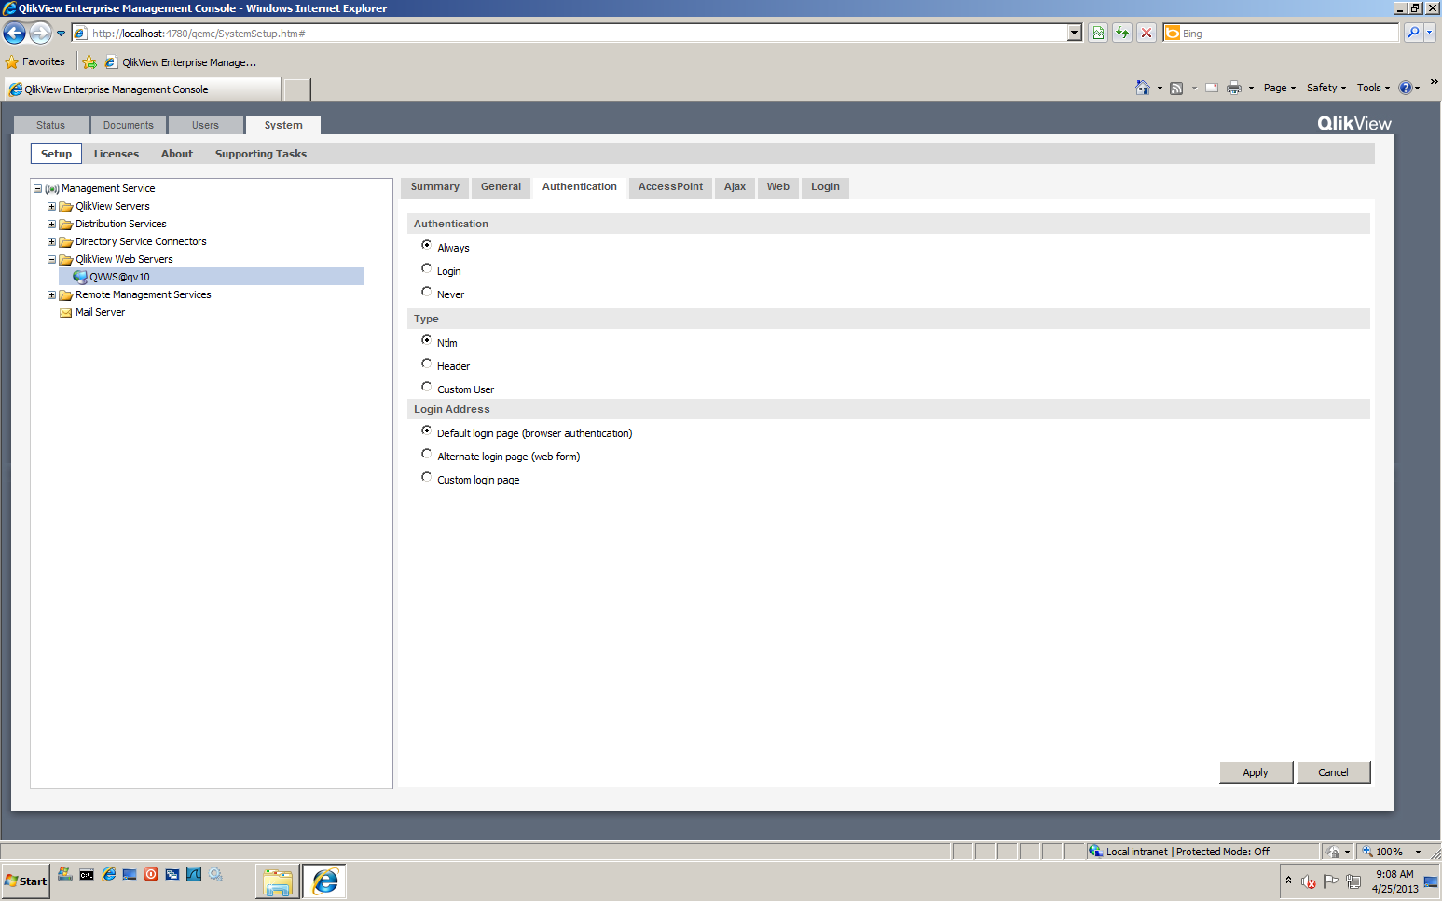Open the QlikView Enterprise Manage... favorites link
1442x901 pixels.
180,62
